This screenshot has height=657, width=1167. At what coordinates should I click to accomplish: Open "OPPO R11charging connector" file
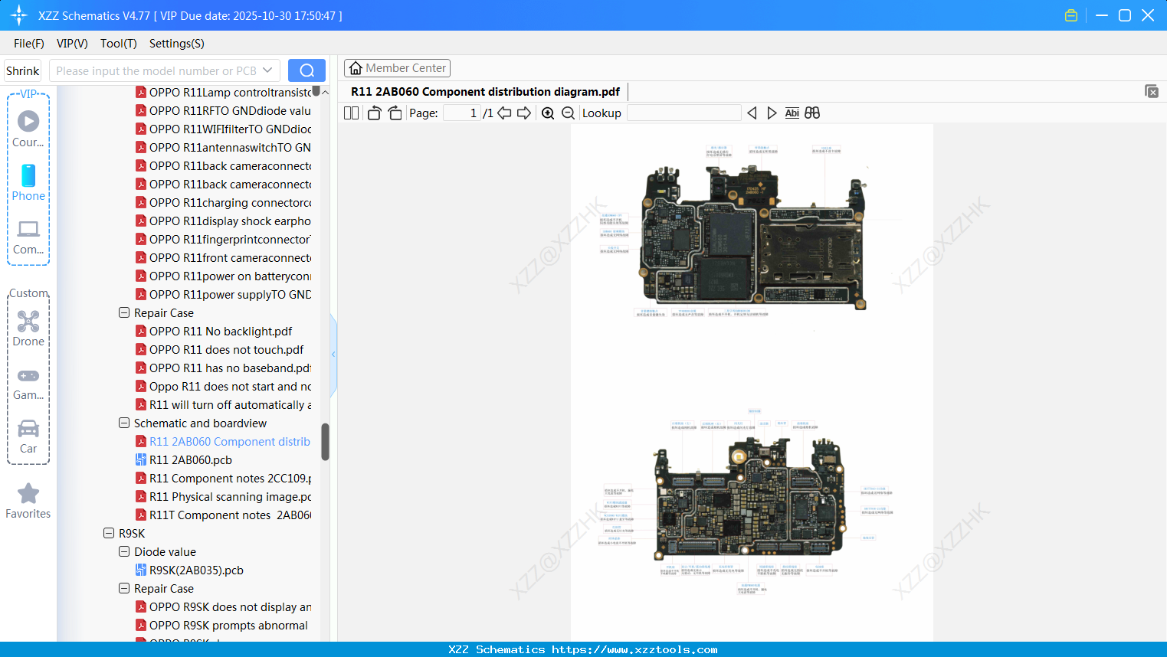[224, 202]
